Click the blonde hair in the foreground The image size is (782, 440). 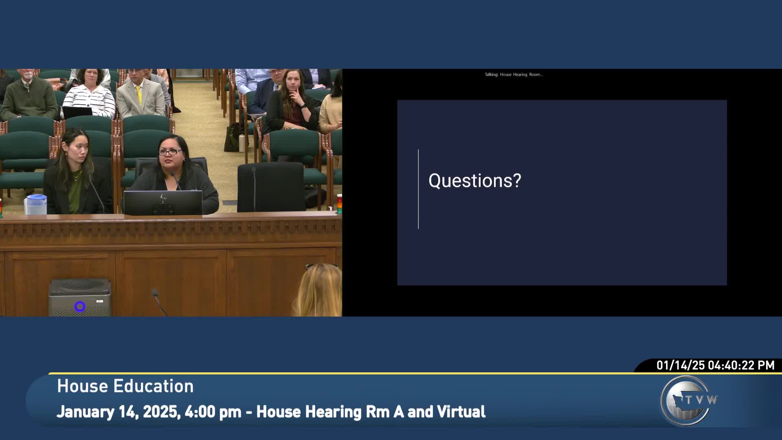click(x=320, y=291)
